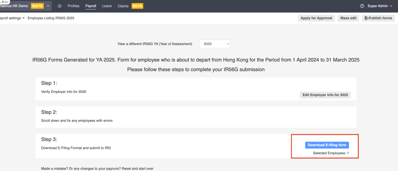The width and height of the screenshot is (398, 171).
Task: Go to the Home icon in navbar
Action: click(x=59, y=6)
